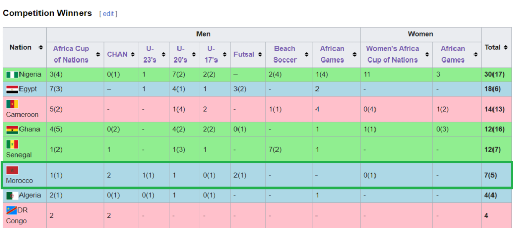Click the DR Congo flag icon
Image resolution: width=513 pixels, height=228 pixels.
(11, 211)
